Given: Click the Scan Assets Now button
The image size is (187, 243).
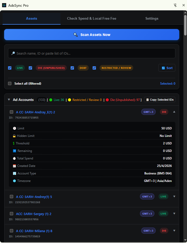Looking at the screenshot, I should (x=92, y=35).
